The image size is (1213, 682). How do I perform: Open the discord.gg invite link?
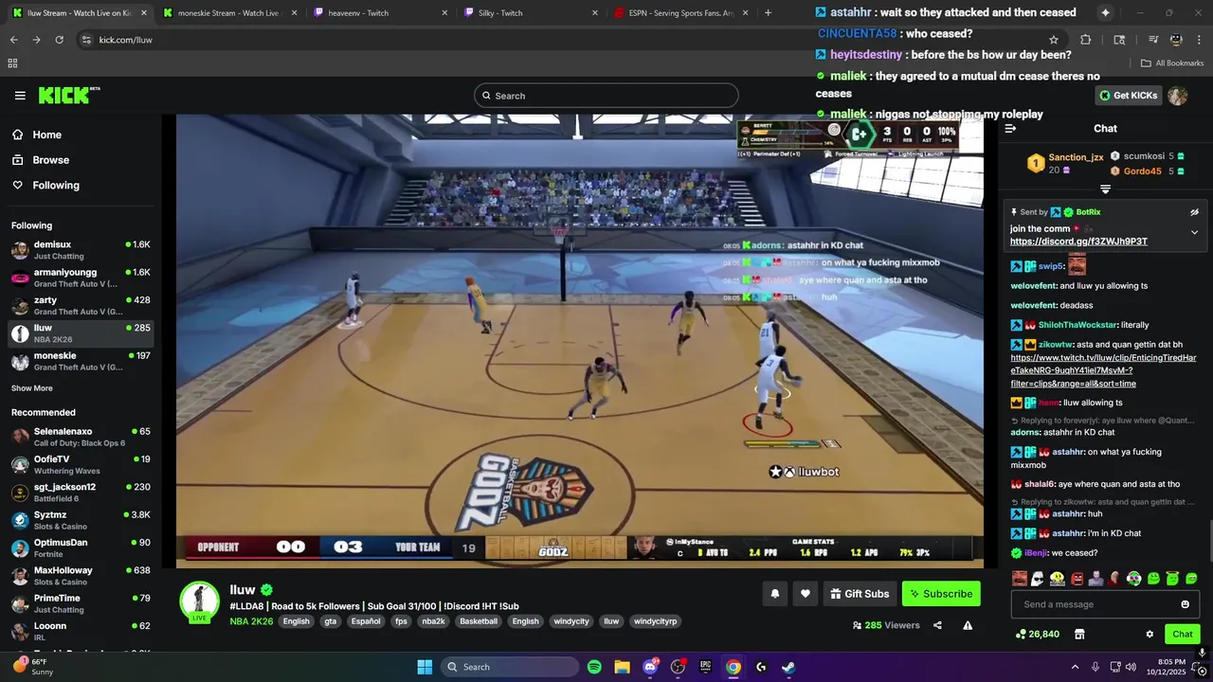click(x=1078, y=242)
